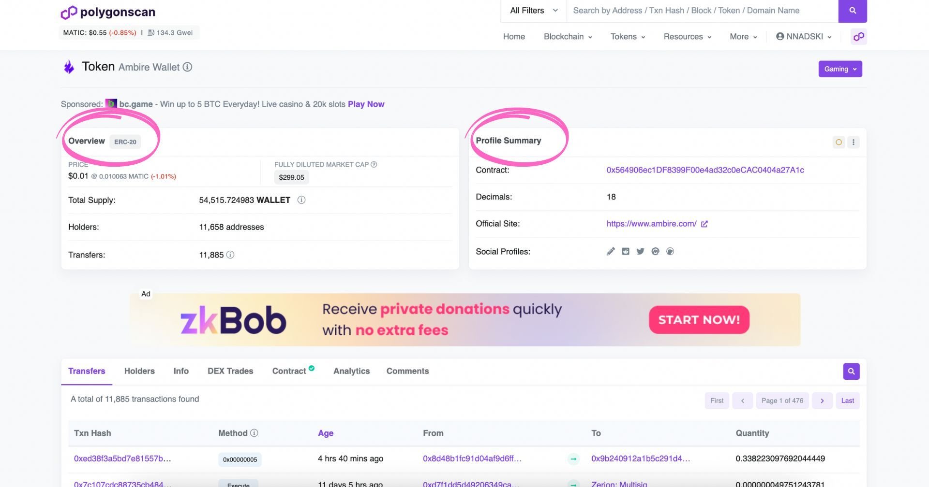
Task: Switch to the Holders tab
Action: pos(139,371)
